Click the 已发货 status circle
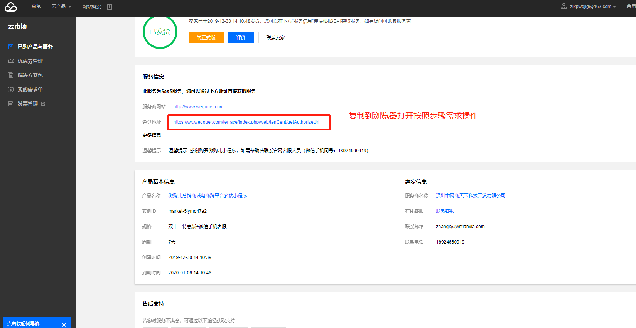This screenshot has width=636, height=328. 160,32
